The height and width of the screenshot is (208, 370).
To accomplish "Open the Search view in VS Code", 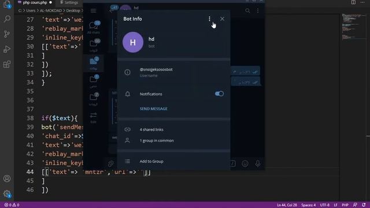I will pos(7,19).
